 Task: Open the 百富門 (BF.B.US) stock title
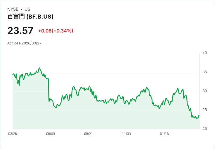tap(30, 17)
